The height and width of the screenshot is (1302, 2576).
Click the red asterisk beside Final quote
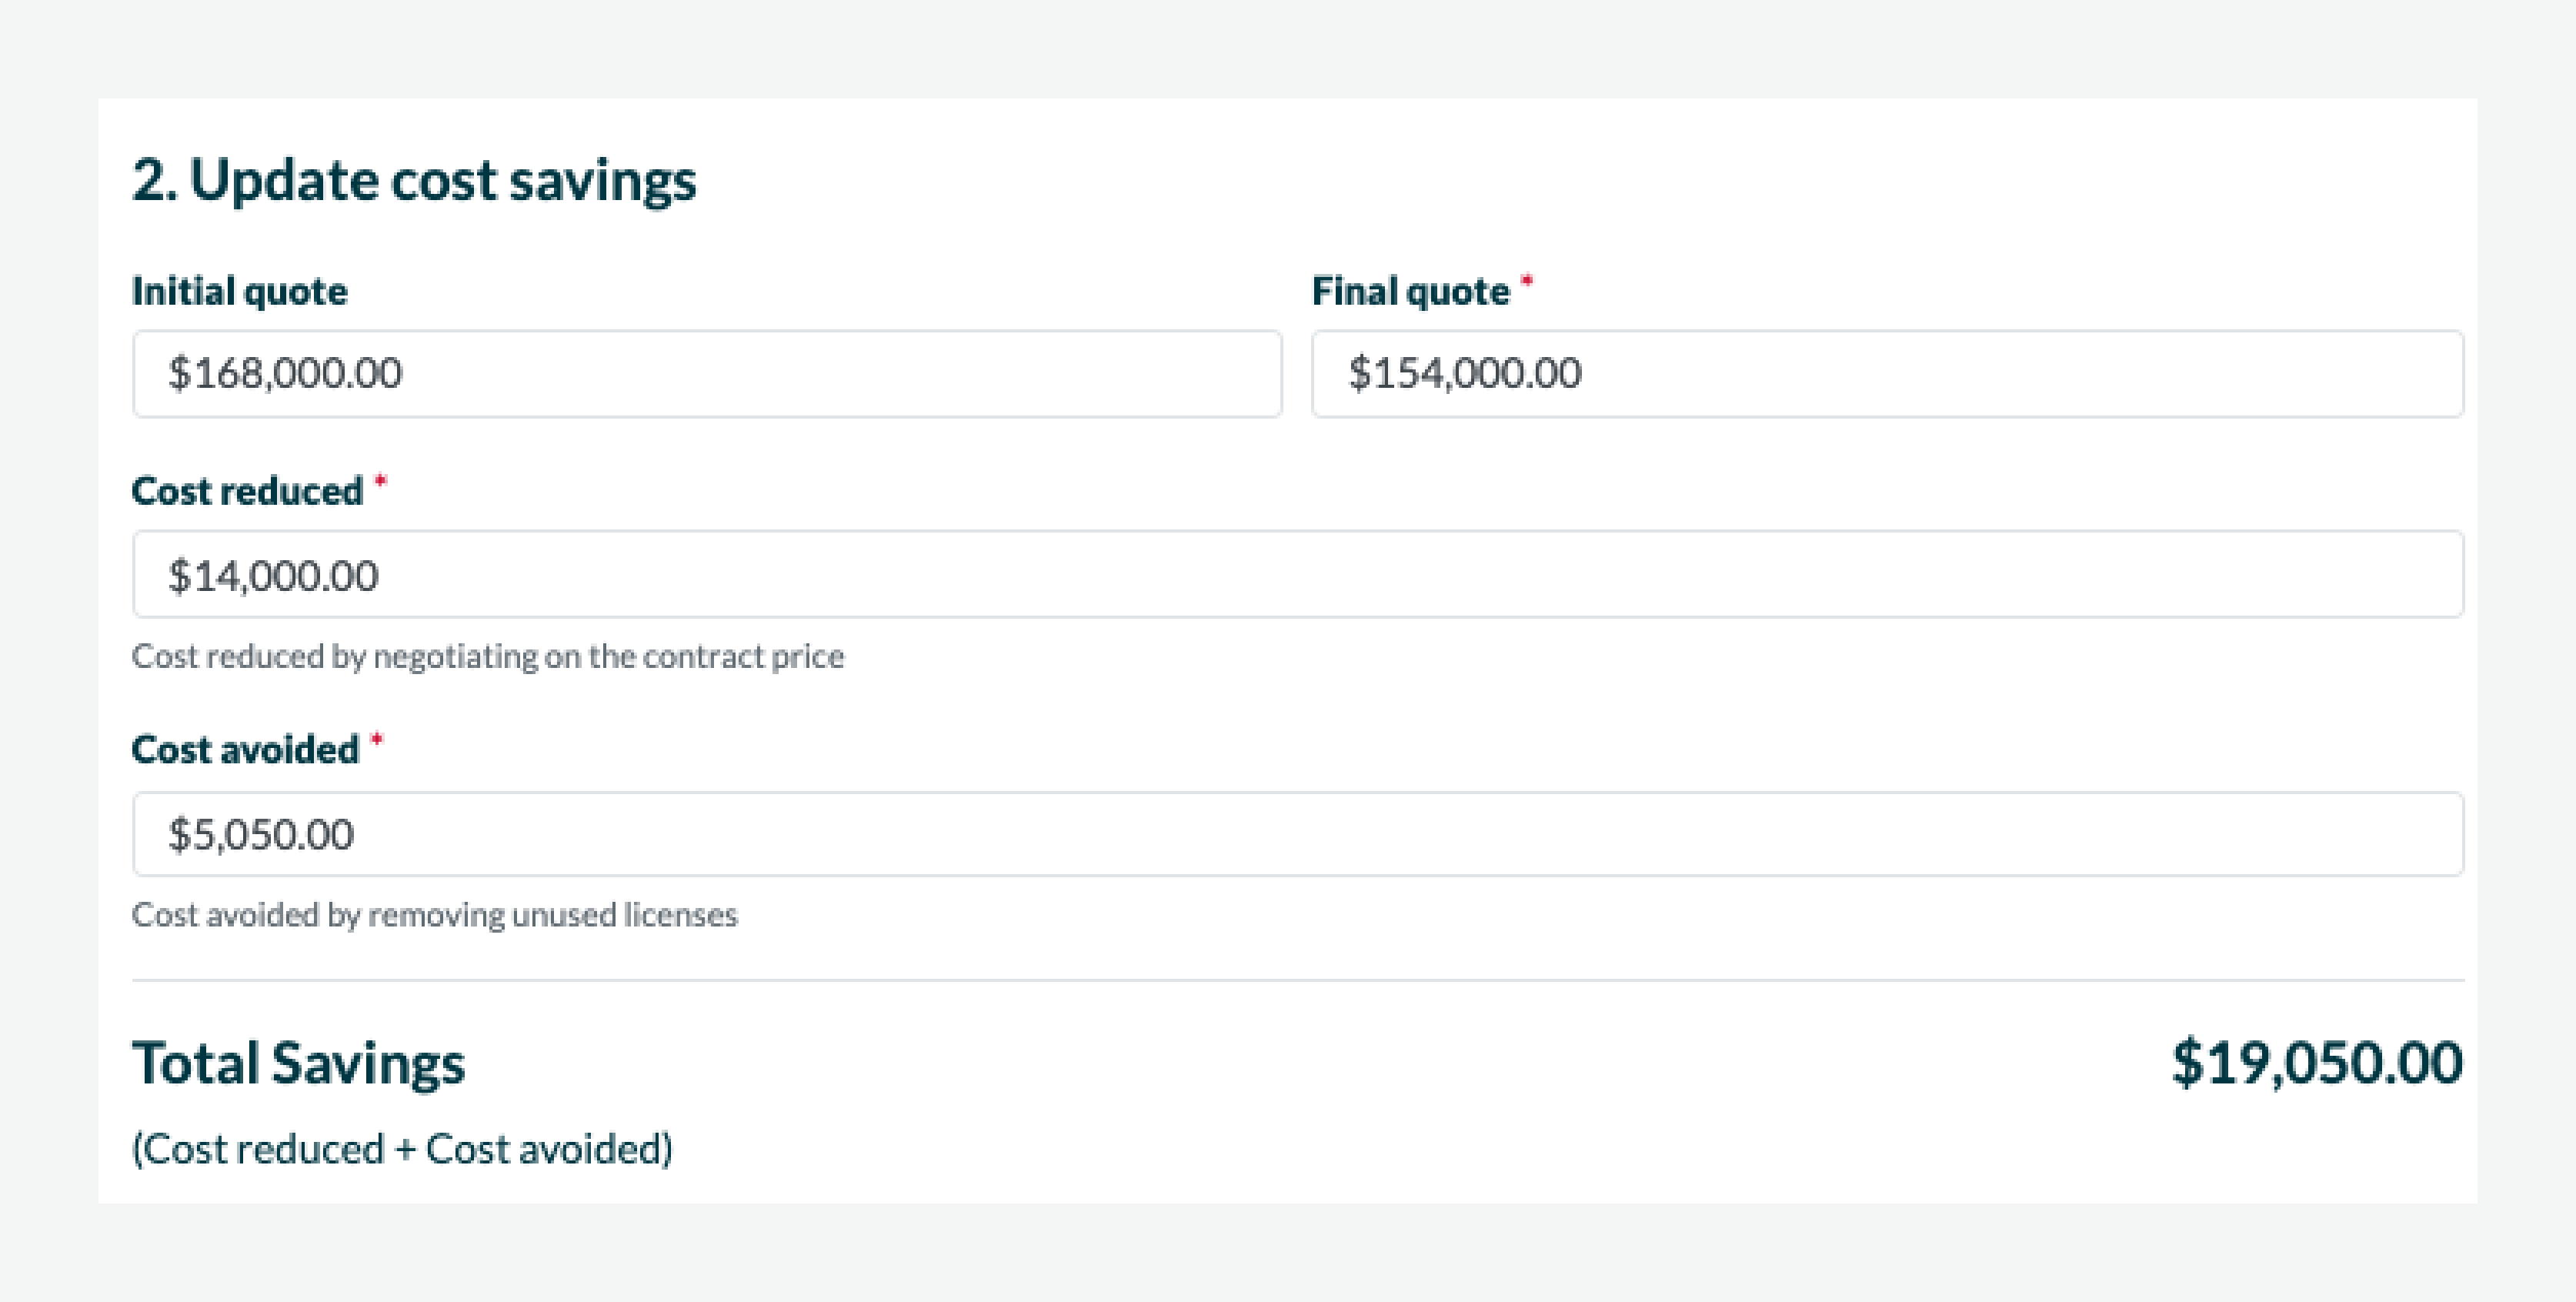point(1527,282)
